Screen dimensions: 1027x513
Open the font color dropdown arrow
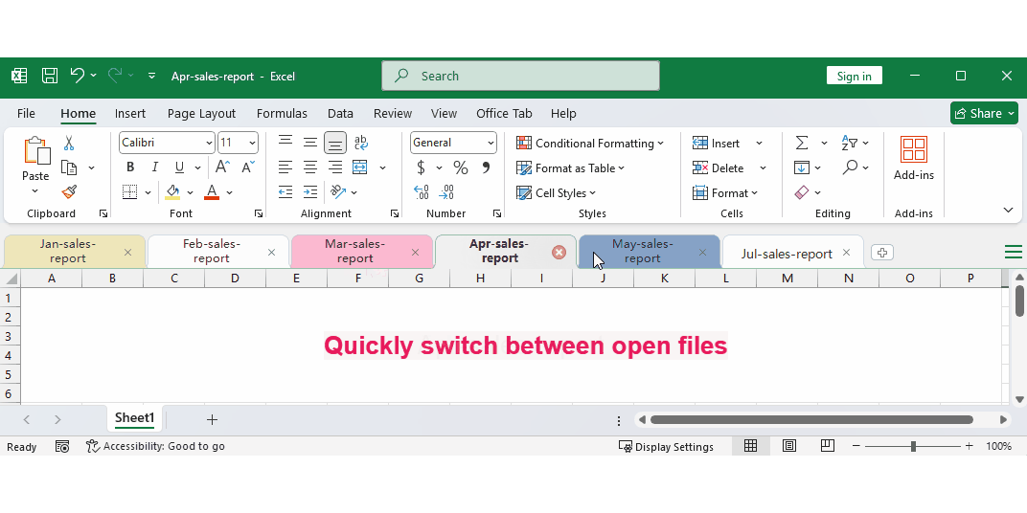coord(229,192)
